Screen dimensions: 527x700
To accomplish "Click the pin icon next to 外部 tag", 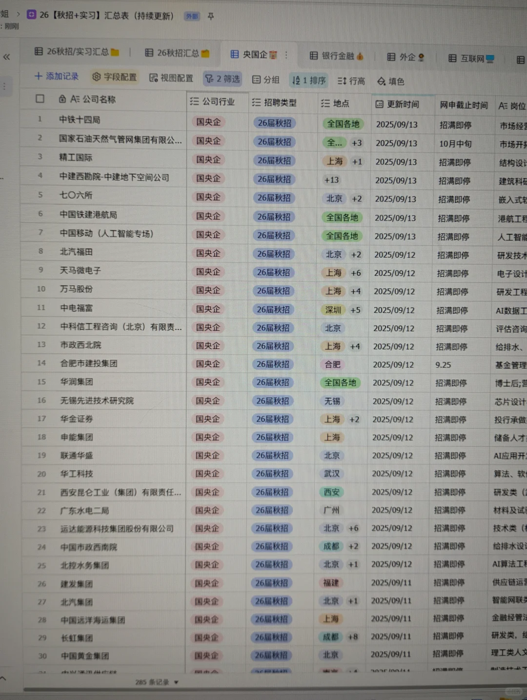I will pyautogui.click(x=211, y=16).
